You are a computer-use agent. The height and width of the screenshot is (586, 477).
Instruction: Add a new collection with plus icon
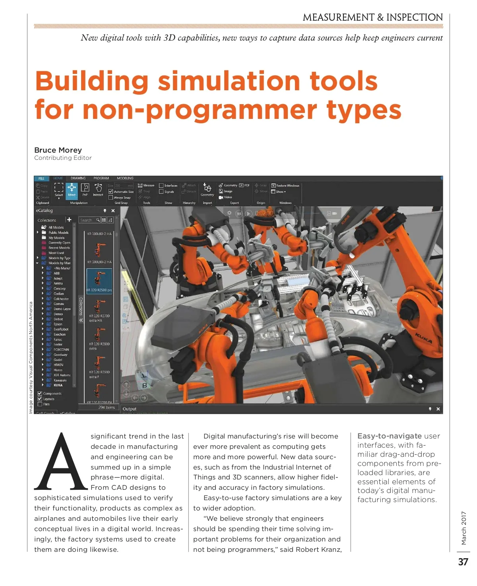[69, 219]
